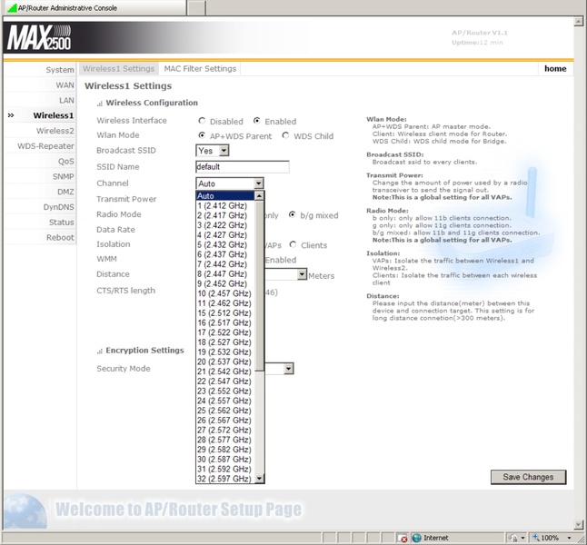Click the channel list scroll-up arrow
587x545 pixels.
(x=259, y=196)
